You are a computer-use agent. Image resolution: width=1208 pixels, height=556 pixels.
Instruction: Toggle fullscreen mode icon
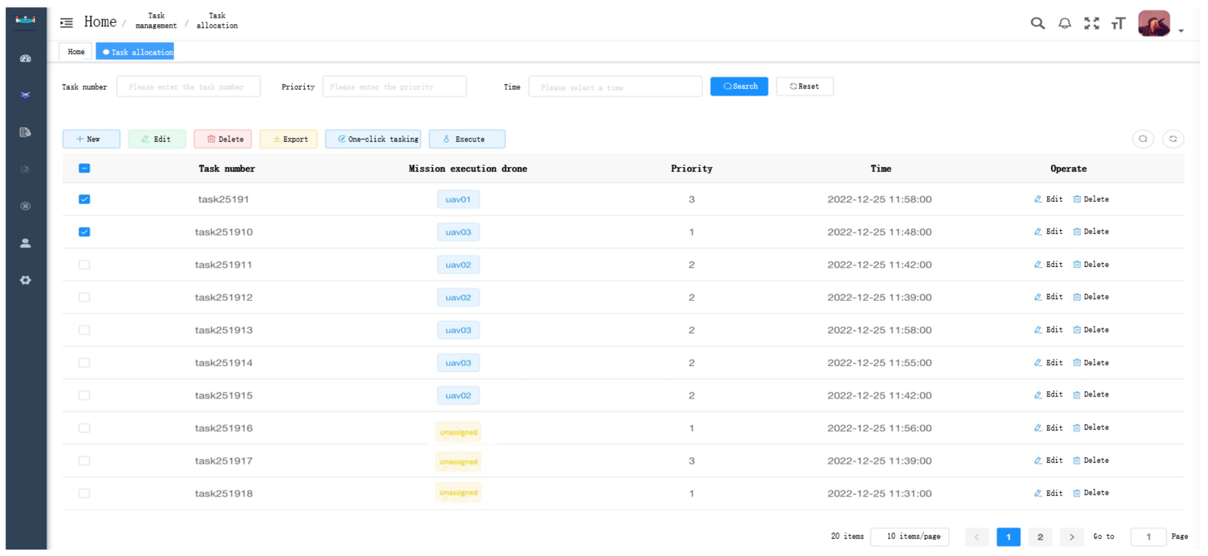[1091, 23]
